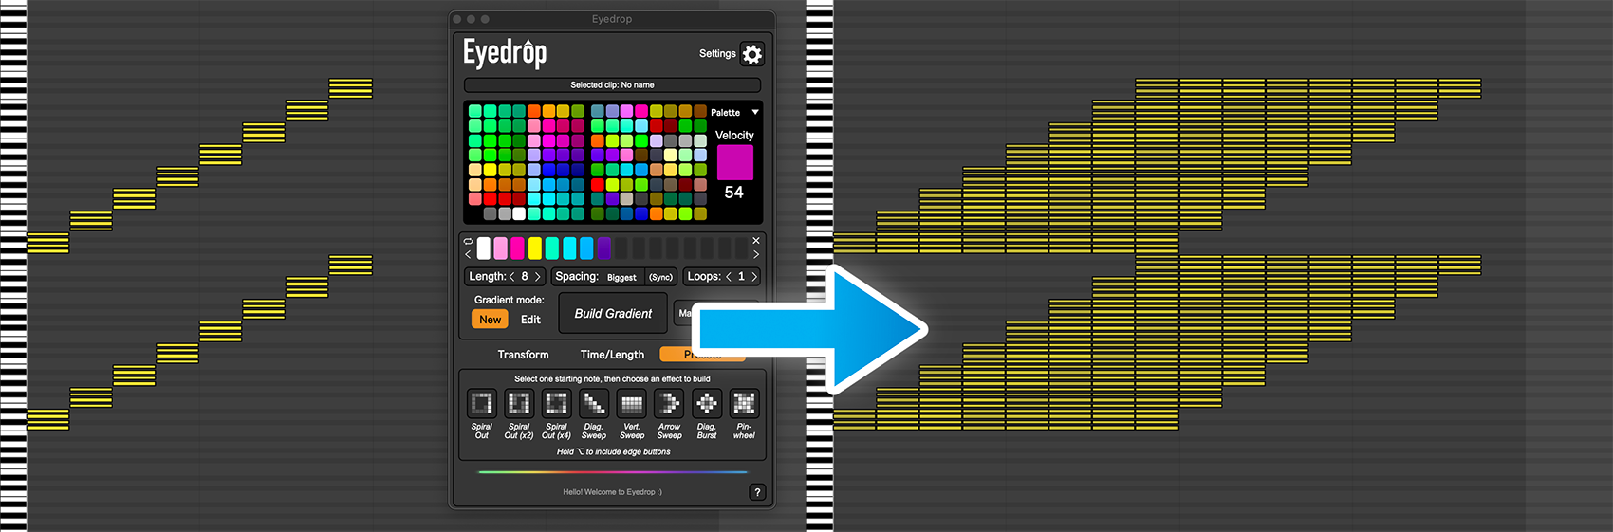This screenshot has height=532, width=1613.
Task: Switch to the Transform tab
Action: click(x=523, y=355)
